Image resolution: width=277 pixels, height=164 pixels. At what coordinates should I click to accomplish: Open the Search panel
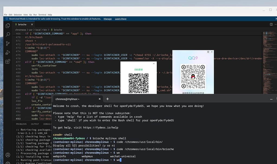8,35
